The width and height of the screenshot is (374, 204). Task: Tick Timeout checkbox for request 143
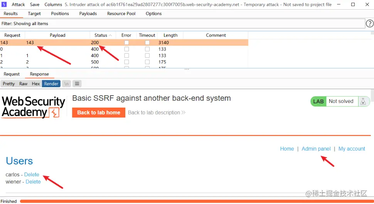pos(147,43)
